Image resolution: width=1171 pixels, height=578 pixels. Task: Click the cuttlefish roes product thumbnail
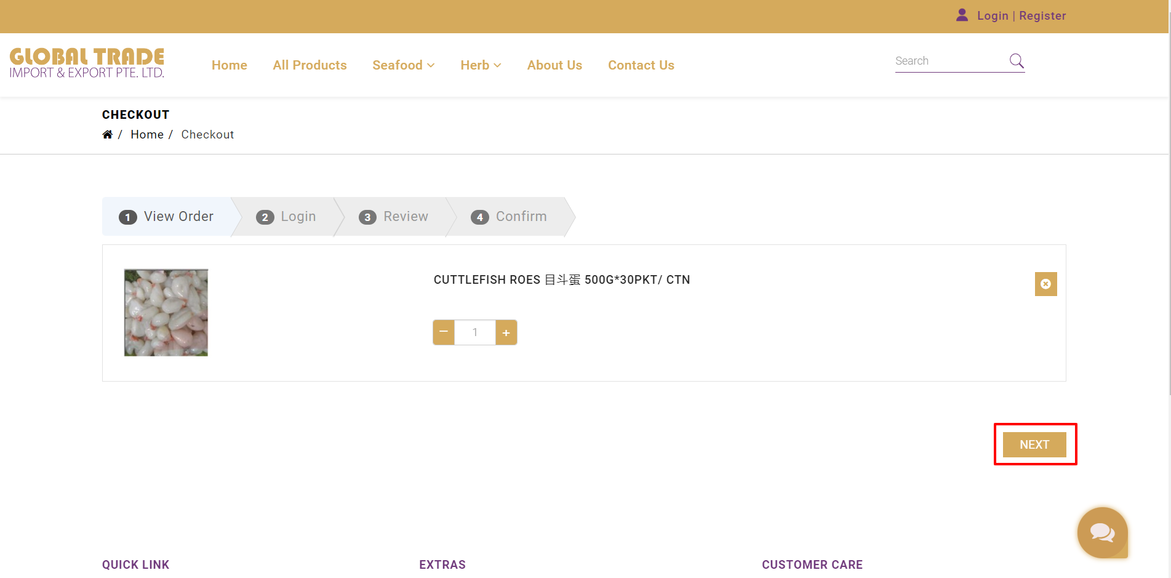tap(166, 313)
